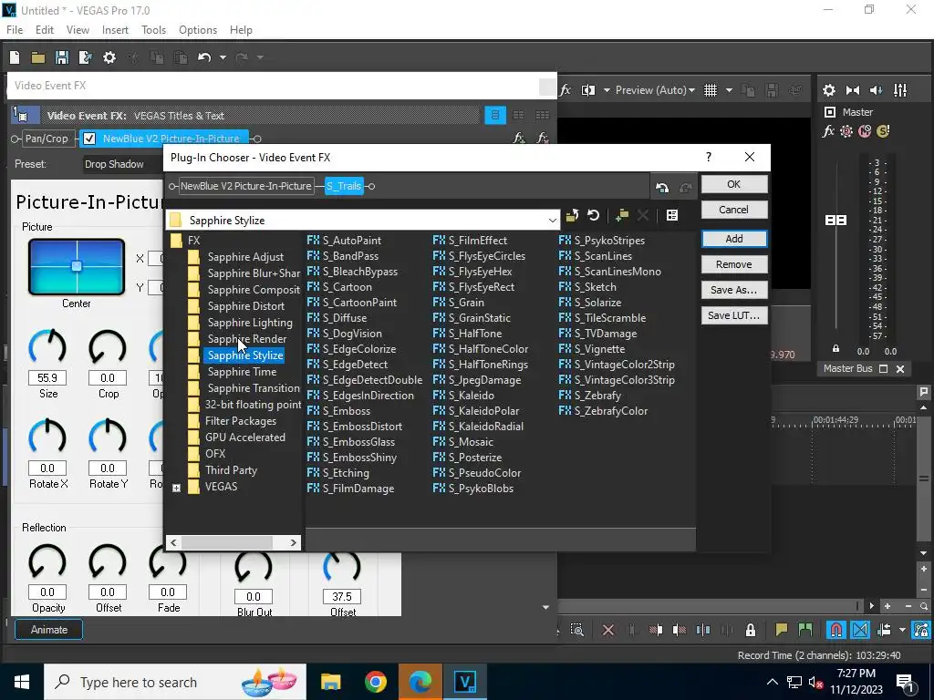Screen dimensions: 934x700
Task: Click the New project icon
Action: click(15, 57)
